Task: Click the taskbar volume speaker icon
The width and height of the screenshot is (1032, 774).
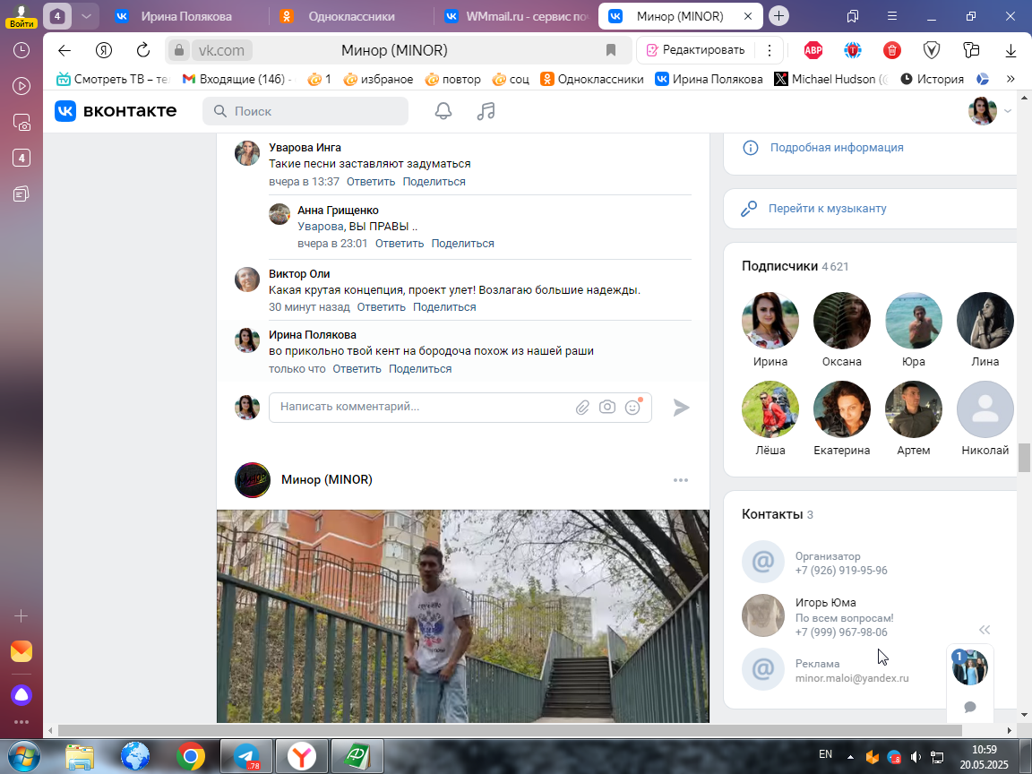Action: point(915,758)
